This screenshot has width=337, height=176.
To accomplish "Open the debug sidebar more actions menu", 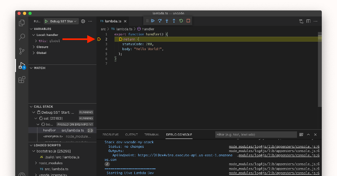I will [90, 21].
